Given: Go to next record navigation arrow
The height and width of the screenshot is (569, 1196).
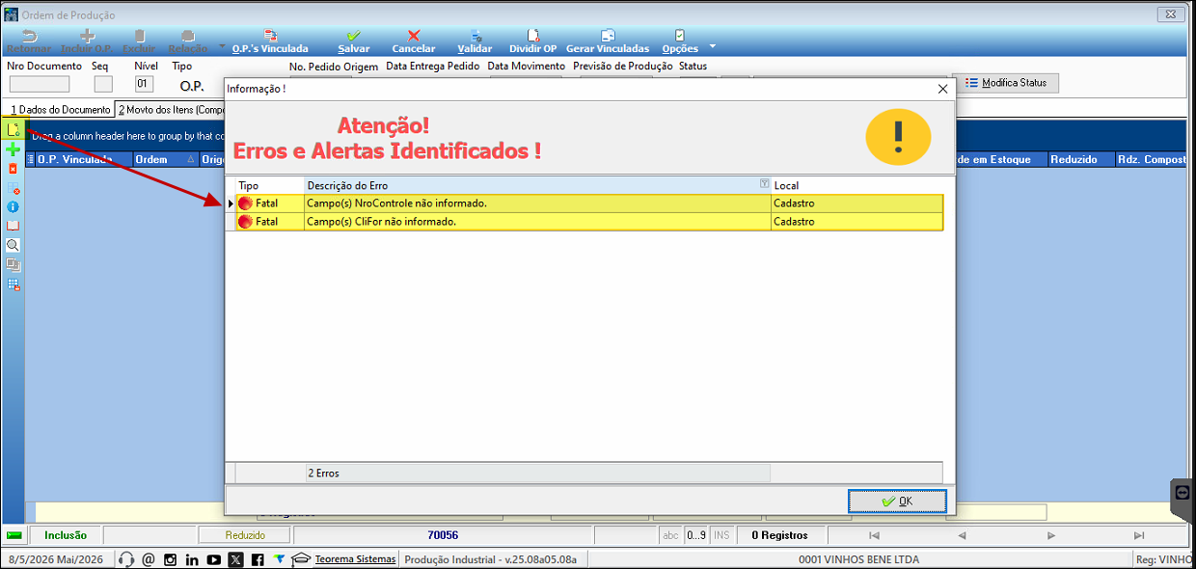Looking at the screenshot, I should point(1050,535).
